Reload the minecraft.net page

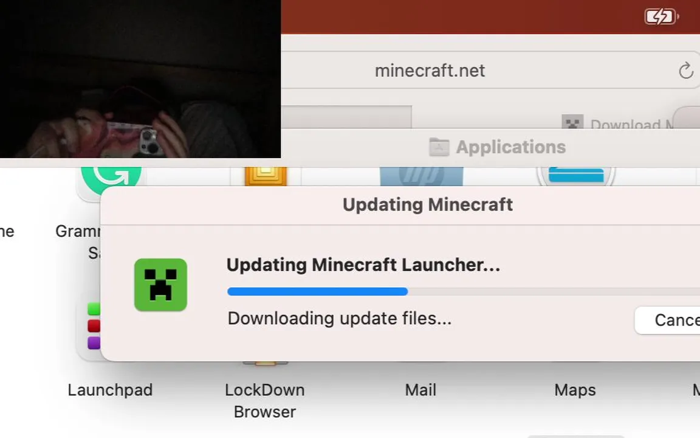(685, 71)
